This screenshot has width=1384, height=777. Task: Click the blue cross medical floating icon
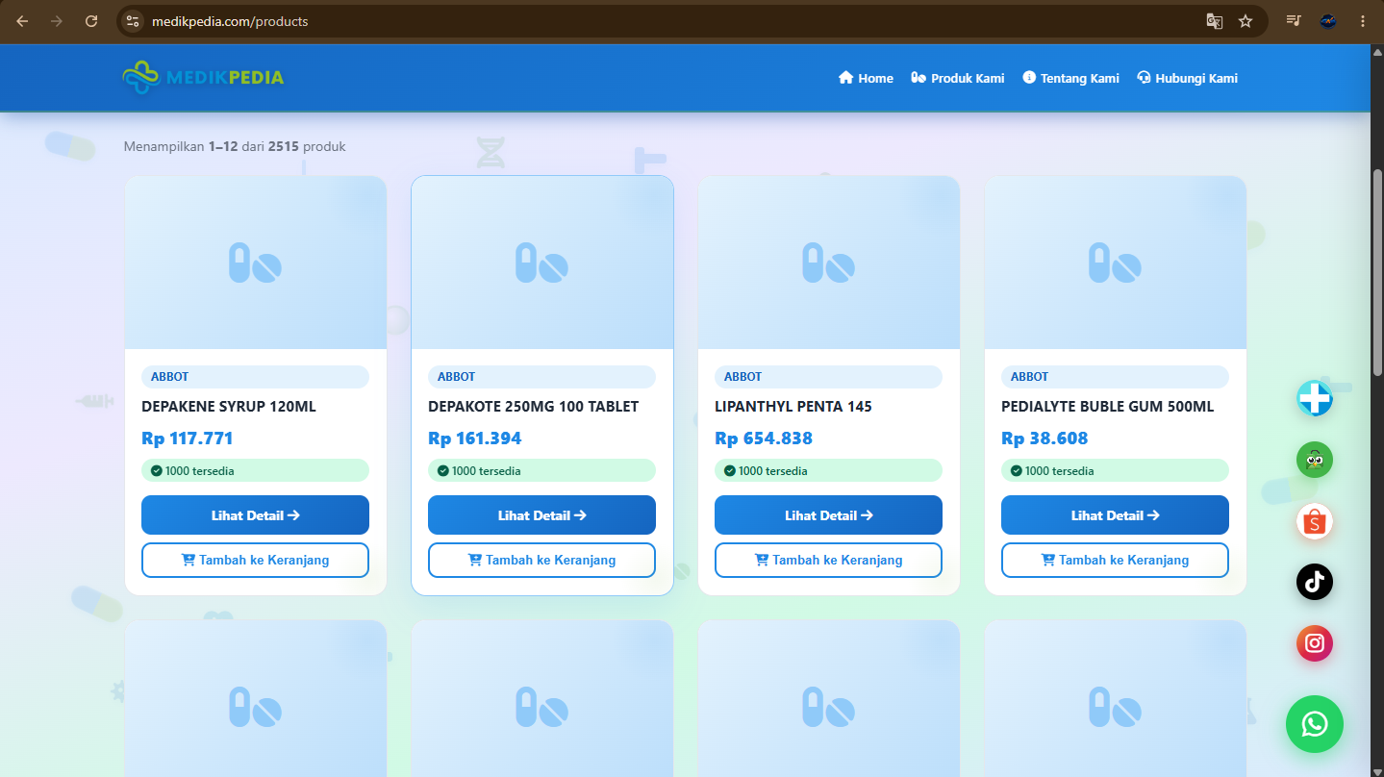1315,398
